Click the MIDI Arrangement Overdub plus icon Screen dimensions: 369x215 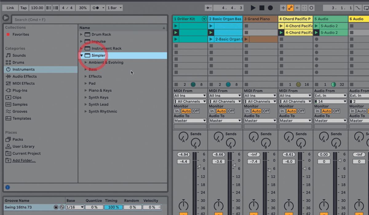coord(283,8)
